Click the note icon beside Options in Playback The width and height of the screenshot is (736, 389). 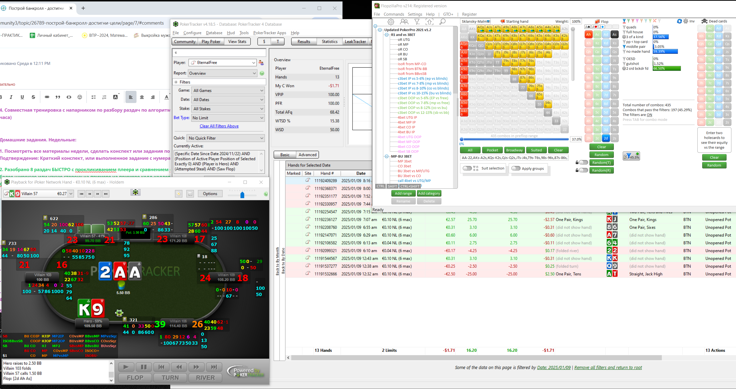coord(190,194)
